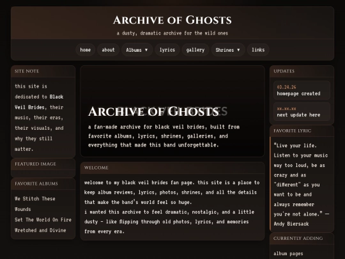Click the welcome paragraph about album reviews
Image resolution: width=345 pixels, height=259 pixels.
coord(172,192)
